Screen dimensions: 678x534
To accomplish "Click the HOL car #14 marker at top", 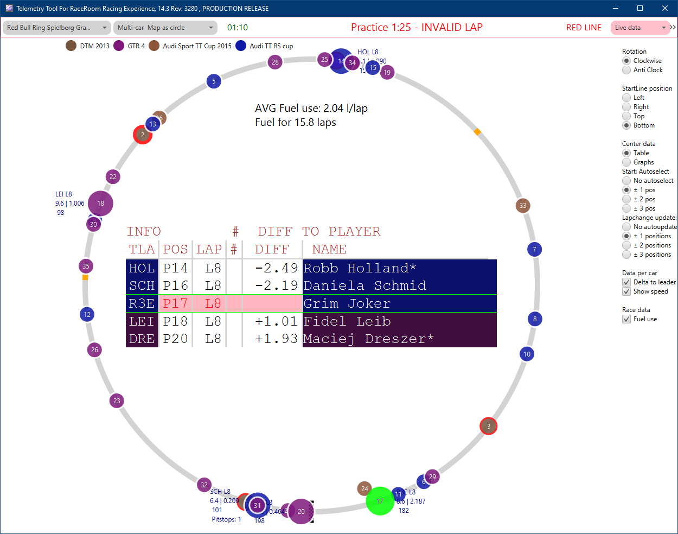I will [341, 62].
